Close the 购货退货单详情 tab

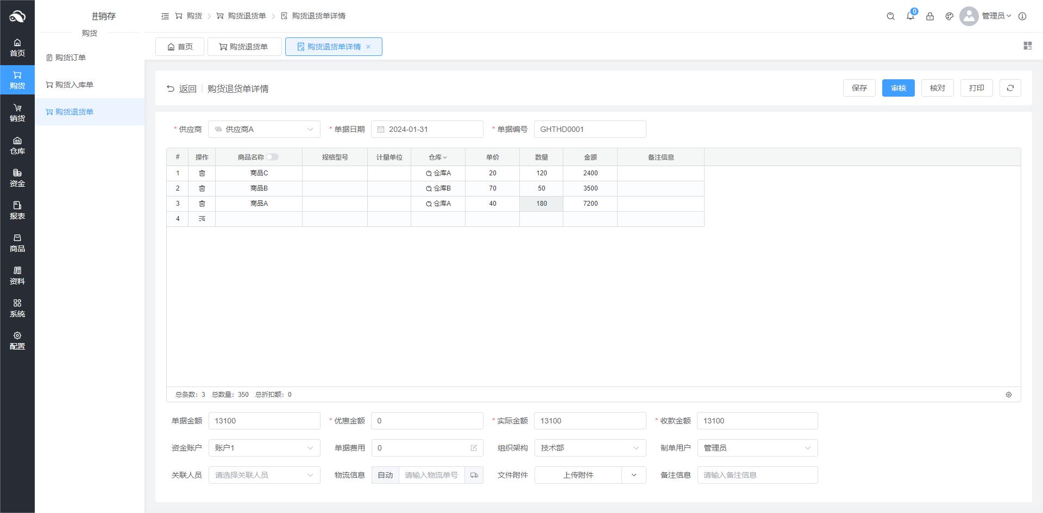pyautogui.click(x=368, y=47)
